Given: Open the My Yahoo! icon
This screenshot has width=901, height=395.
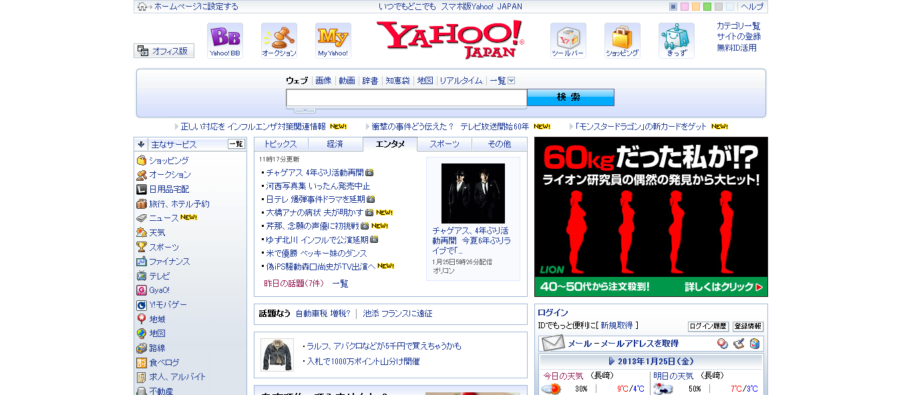Looking at the screenshot, I should tap(333, 41).
